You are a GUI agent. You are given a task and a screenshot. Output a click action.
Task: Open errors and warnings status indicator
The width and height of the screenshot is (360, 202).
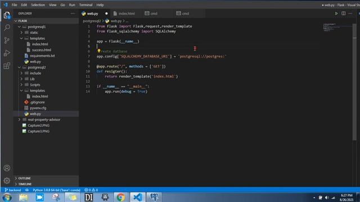[91, 190]
